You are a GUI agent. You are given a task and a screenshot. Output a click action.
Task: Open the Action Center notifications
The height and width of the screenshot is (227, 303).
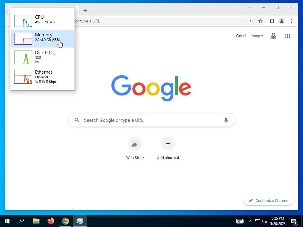tap(293, 221)
